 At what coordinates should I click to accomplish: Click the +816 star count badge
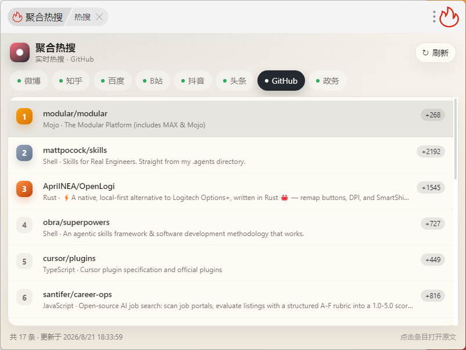tap(433, 295)
